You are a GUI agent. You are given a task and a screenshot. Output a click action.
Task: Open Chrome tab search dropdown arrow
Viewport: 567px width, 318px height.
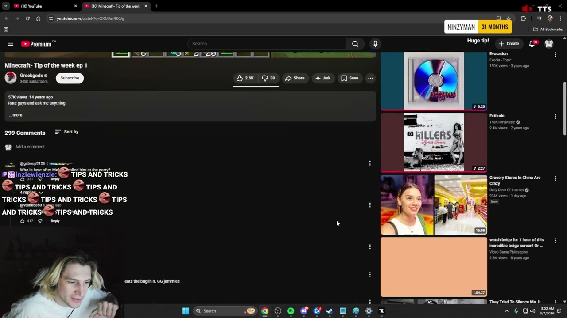click(x=6, y=6)
